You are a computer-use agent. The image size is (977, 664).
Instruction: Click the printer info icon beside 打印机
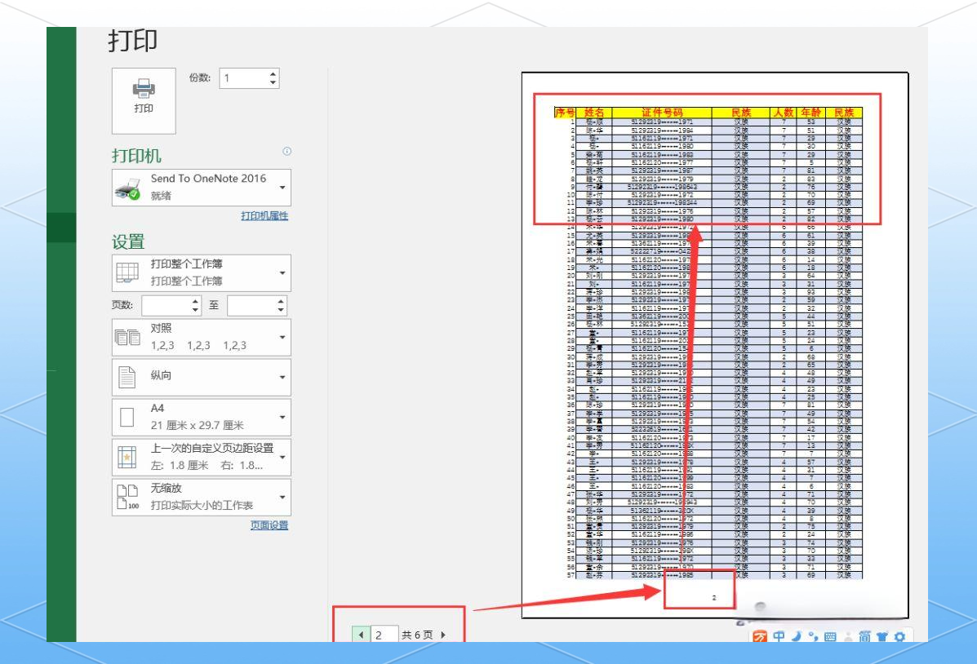coord(286,152)
